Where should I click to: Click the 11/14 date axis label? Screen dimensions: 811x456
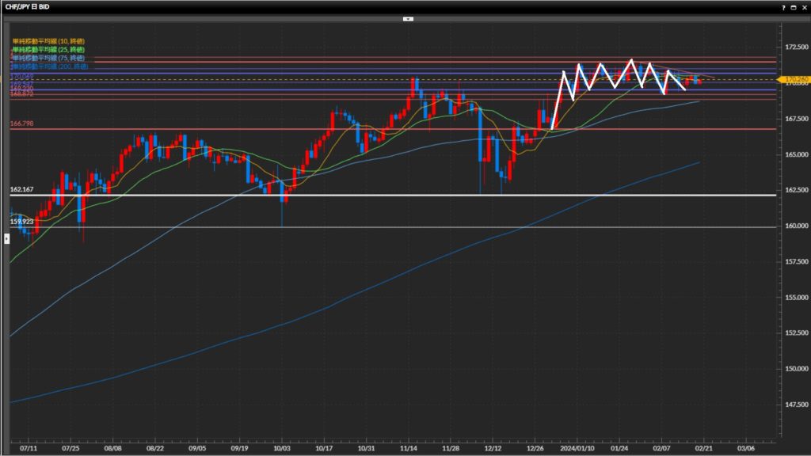(x=408, y=447)
